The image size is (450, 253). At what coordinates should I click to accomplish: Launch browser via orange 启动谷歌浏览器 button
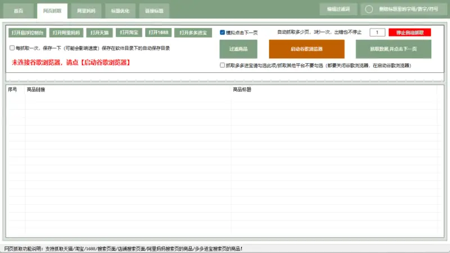307,49
